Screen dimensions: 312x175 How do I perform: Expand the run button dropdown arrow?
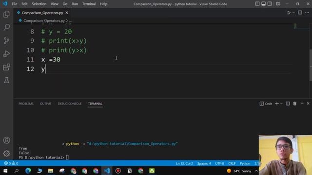[293, 13]
